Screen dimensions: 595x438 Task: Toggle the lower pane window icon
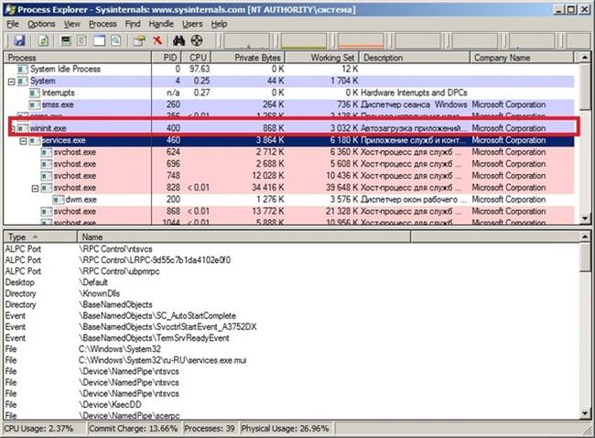[x=100, y=40]
